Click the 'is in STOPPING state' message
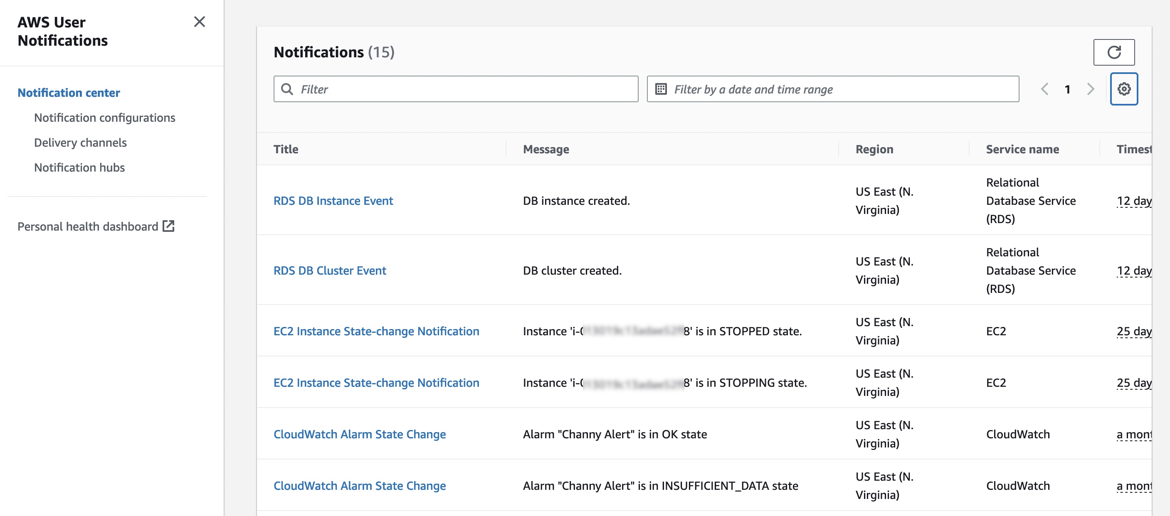 point(665,383)
